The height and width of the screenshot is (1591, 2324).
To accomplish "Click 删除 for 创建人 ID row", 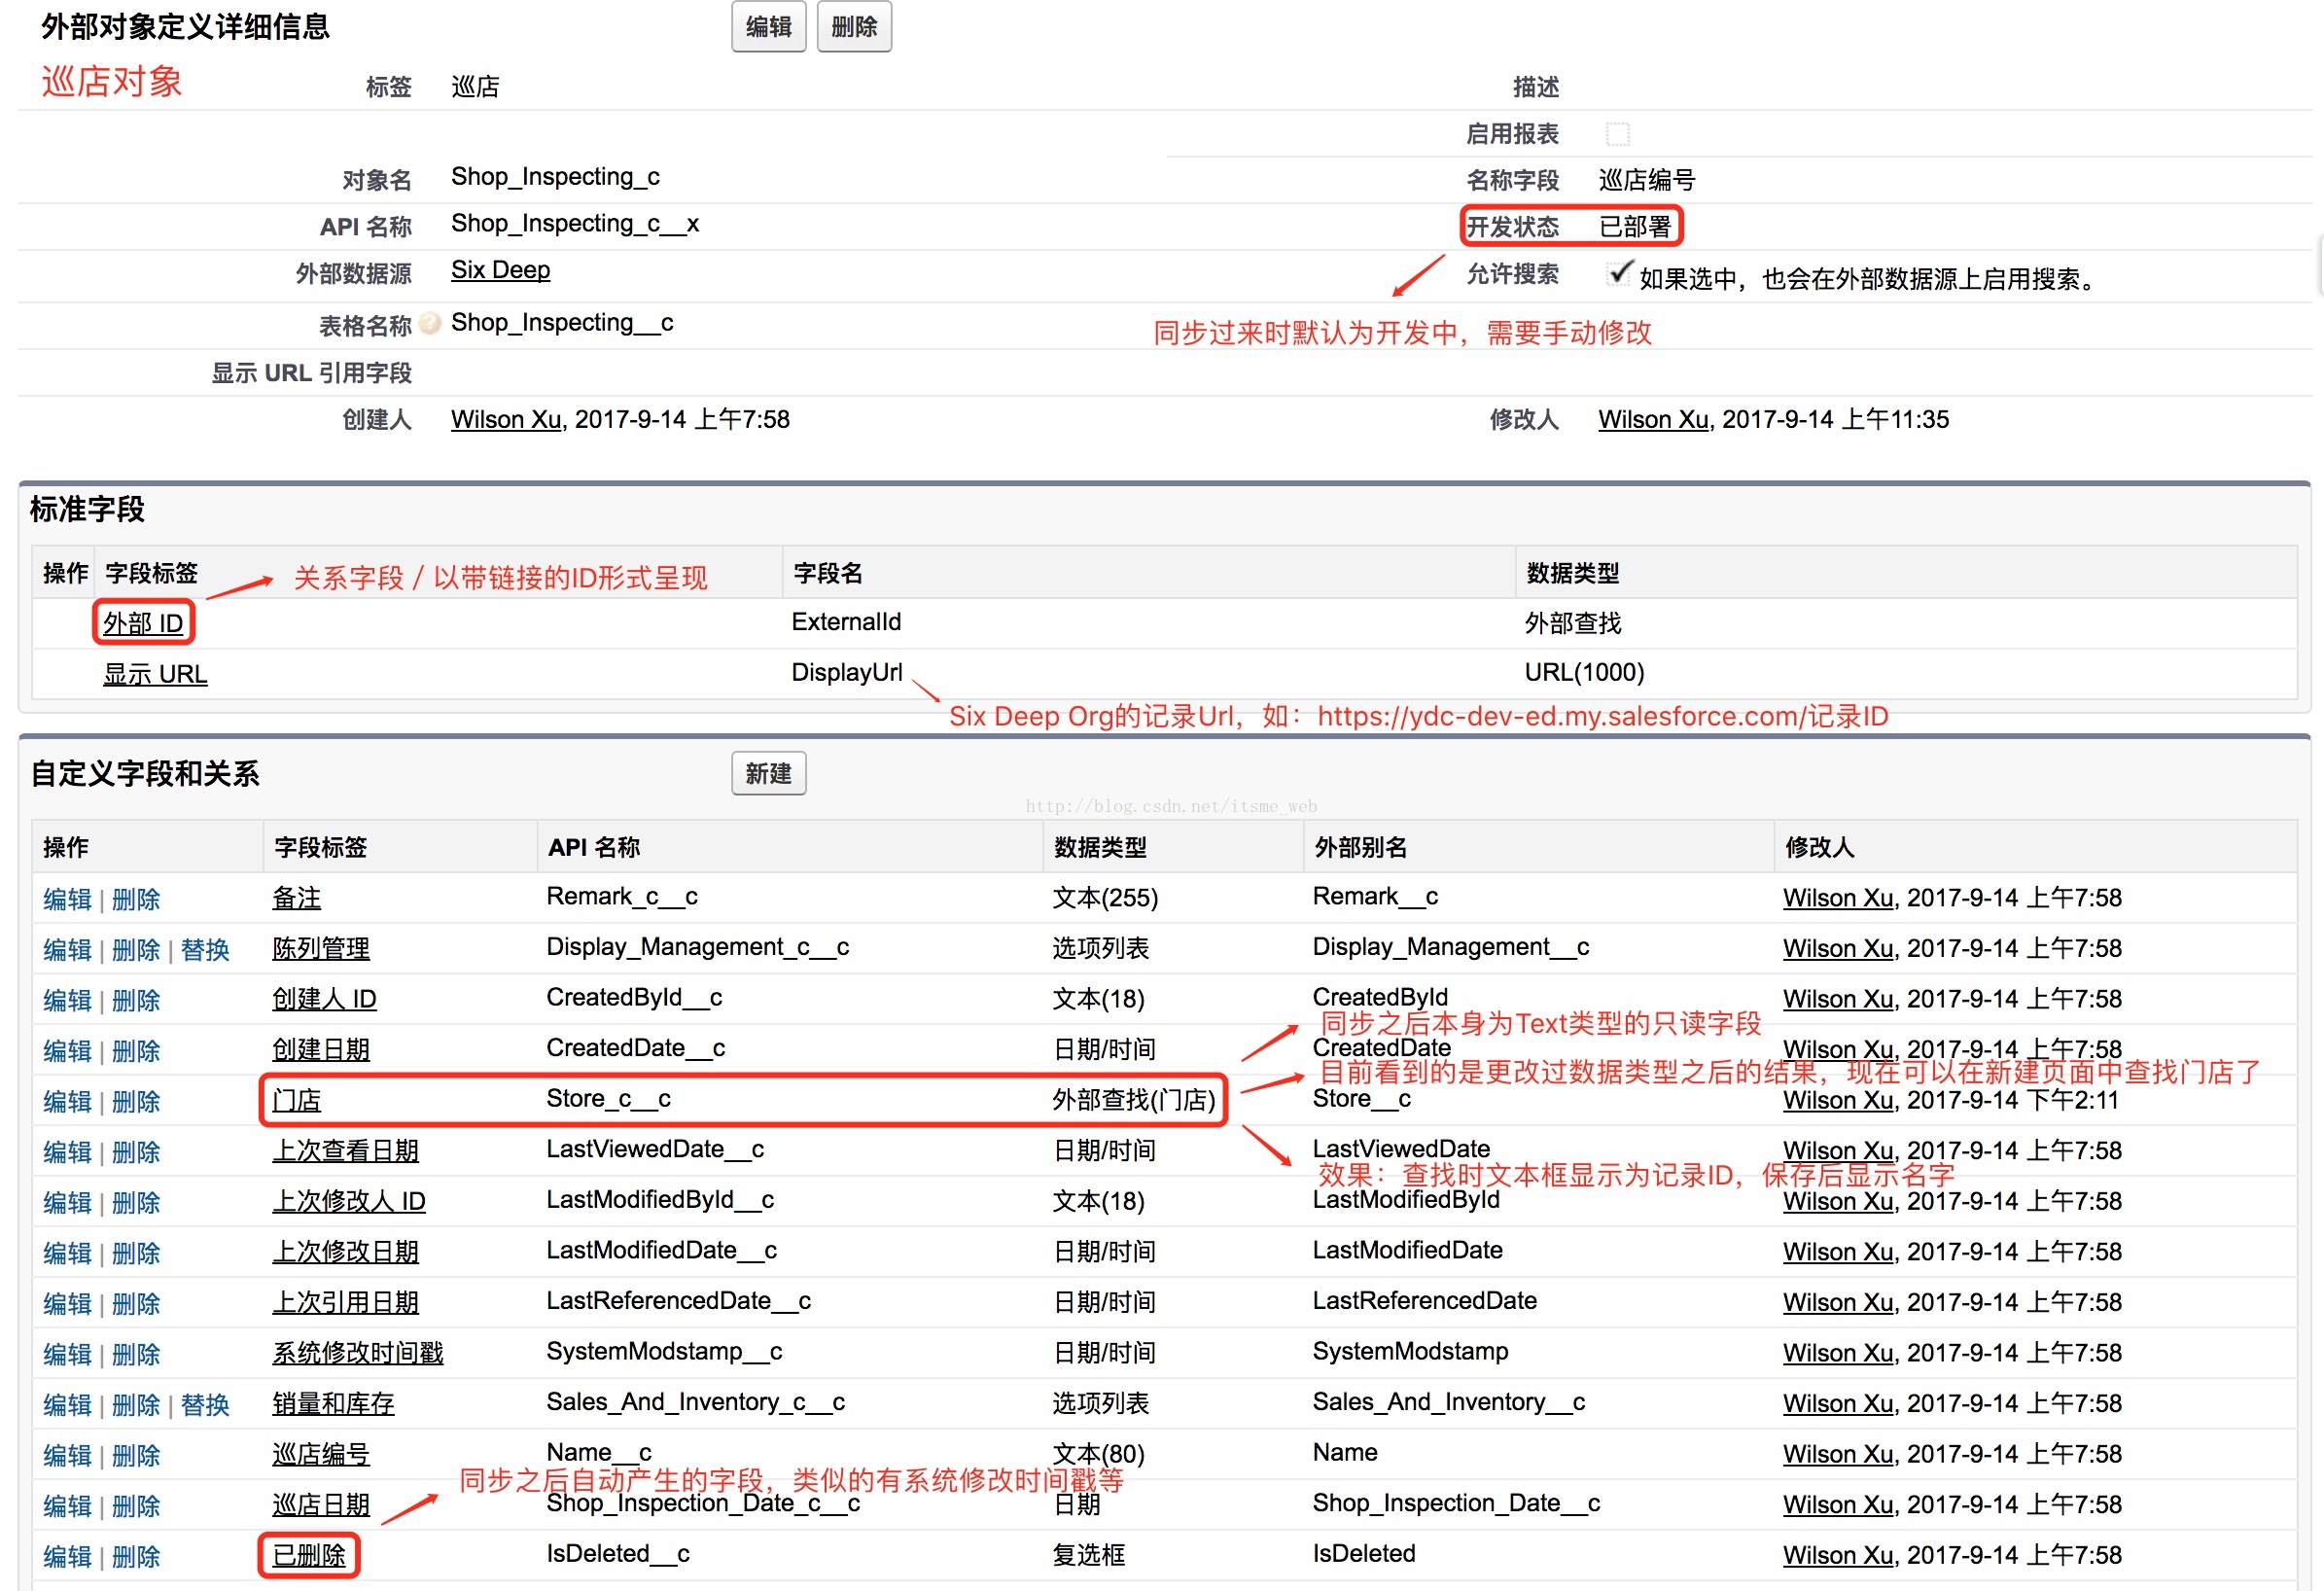I will tap(135, 1001).
